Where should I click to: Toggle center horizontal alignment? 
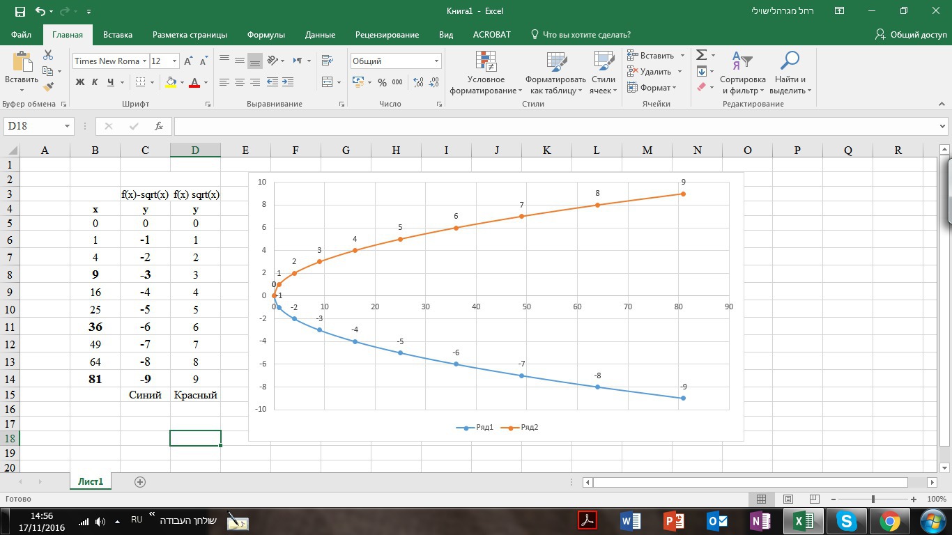(240, 82)
